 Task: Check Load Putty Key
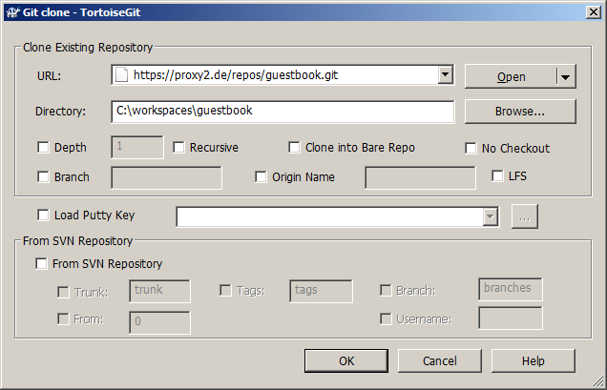click(x=43, y=215)
